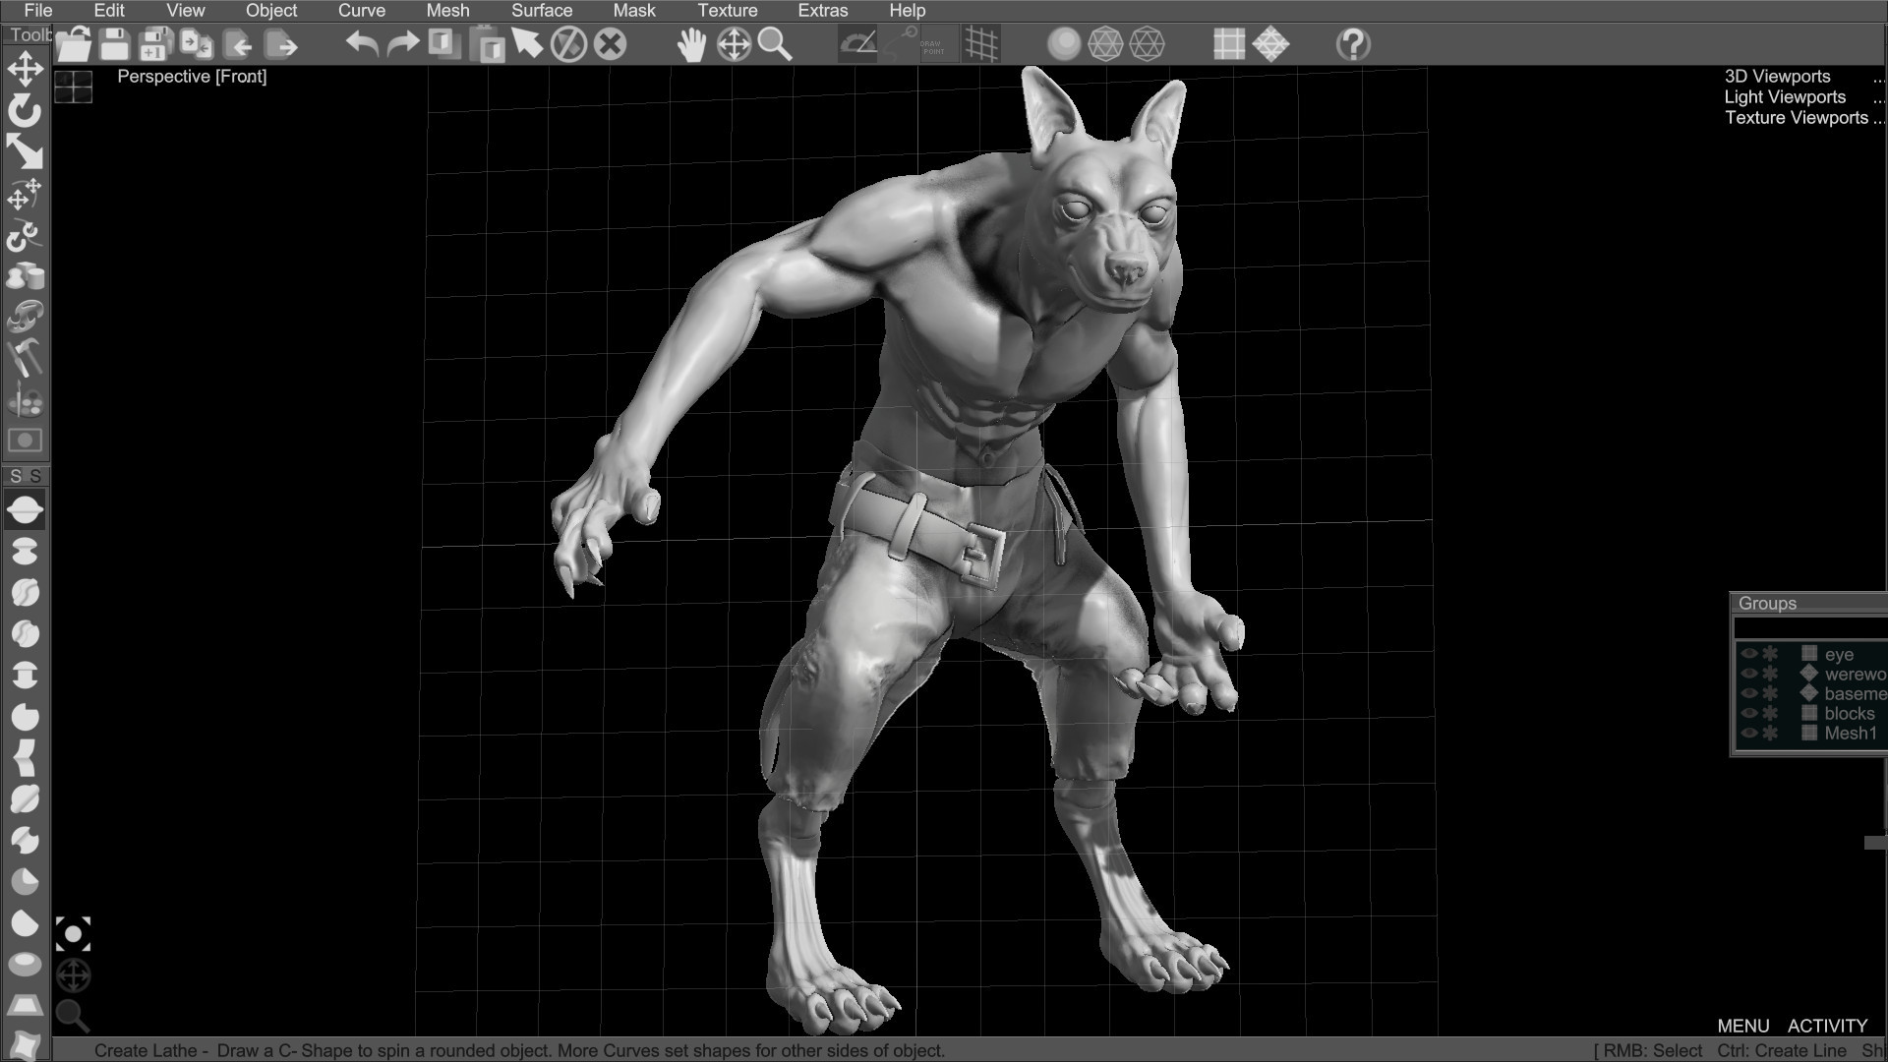1888x1062 pixels.
Task: Click the ACTIVITY button at bottom right
Action: (x=1827, y=1026)
